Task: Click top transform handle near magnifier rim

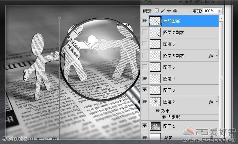Action: pos(133,18)
